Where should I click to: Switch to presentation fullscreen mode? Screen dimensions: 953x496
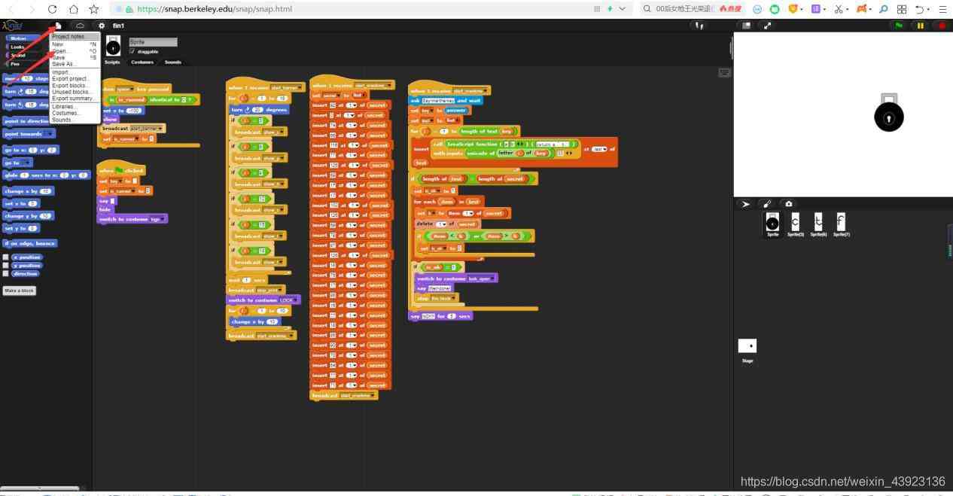pyautogui.click(x=767, y=26)
